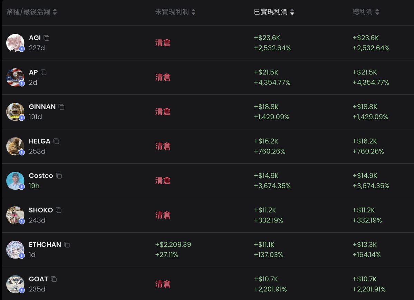Copy the HELGA token address
Image resolution: width=414 pixels, height=300 pixels.
click(x=56, y=141)
